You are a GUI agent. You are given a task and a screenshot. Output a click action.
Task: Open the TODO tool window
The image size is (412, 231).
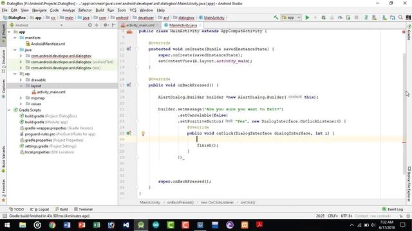pyautogui.click(x=16, y=209)
